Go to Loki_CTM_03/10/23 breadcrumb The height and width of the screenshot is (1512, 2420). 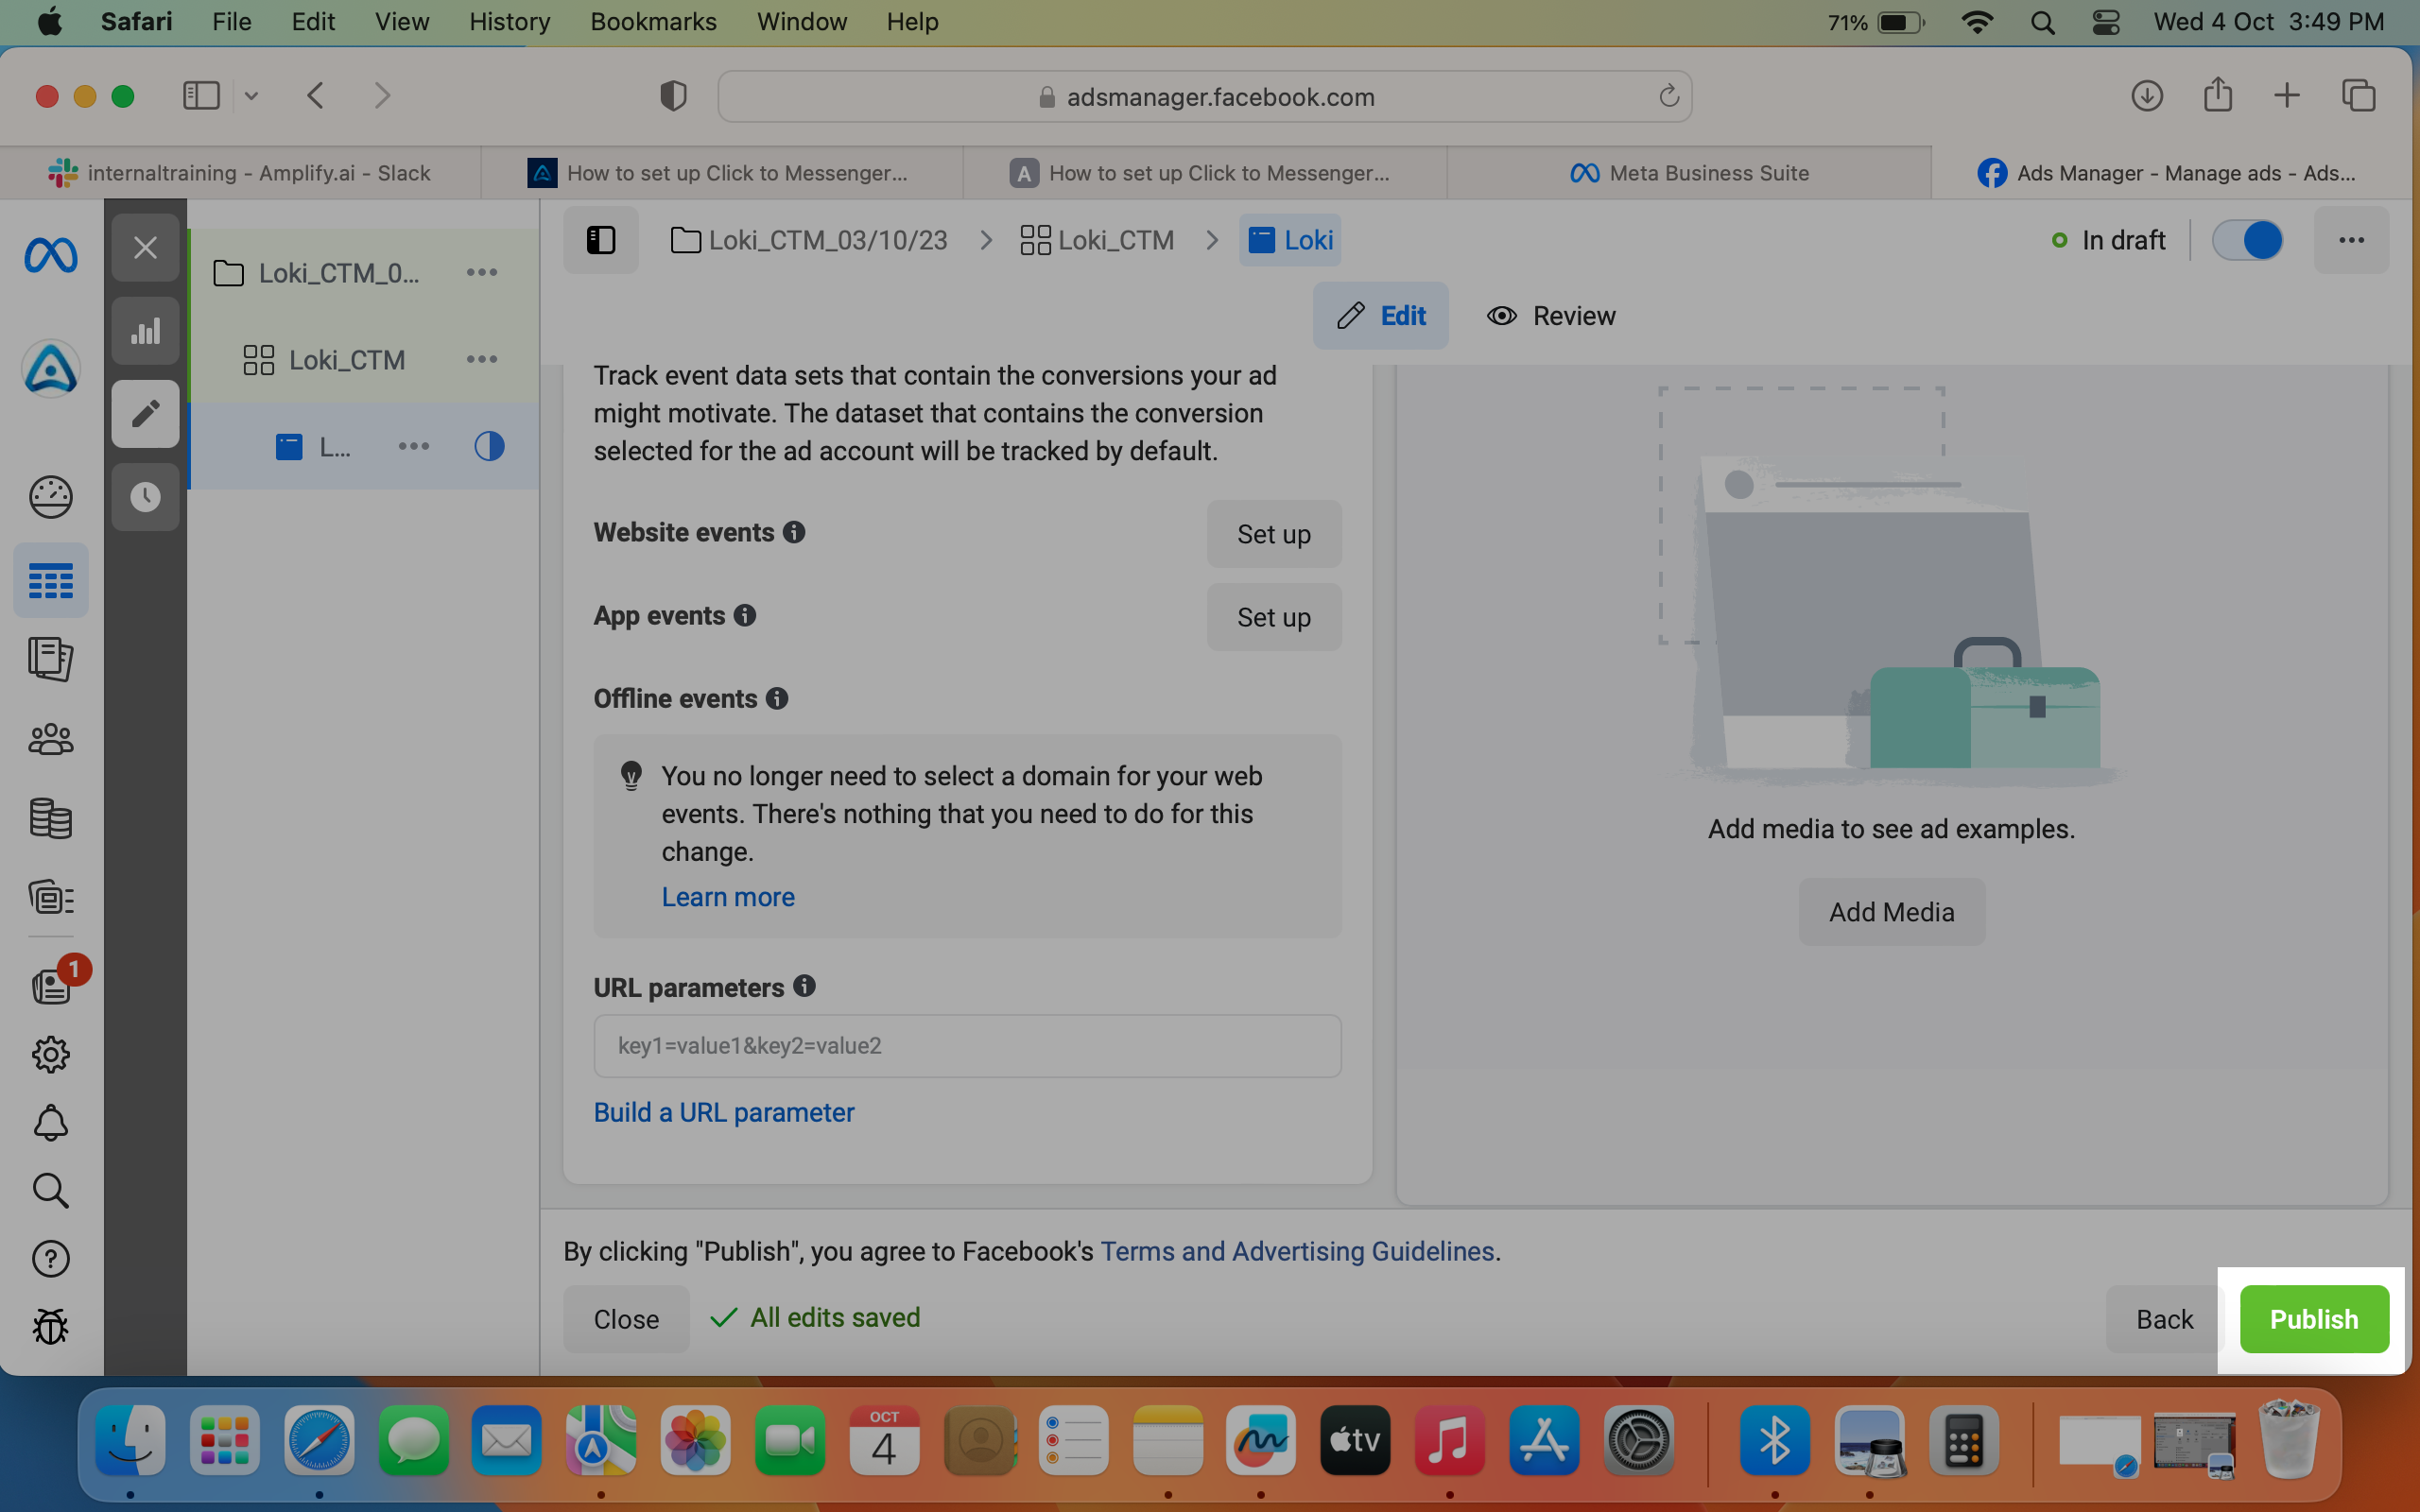[x=809, y=240]
